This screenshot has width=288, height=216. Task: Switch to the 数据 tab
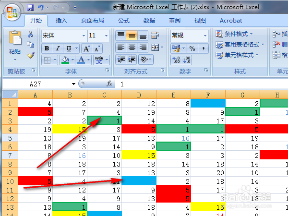[x=149, y=20]
